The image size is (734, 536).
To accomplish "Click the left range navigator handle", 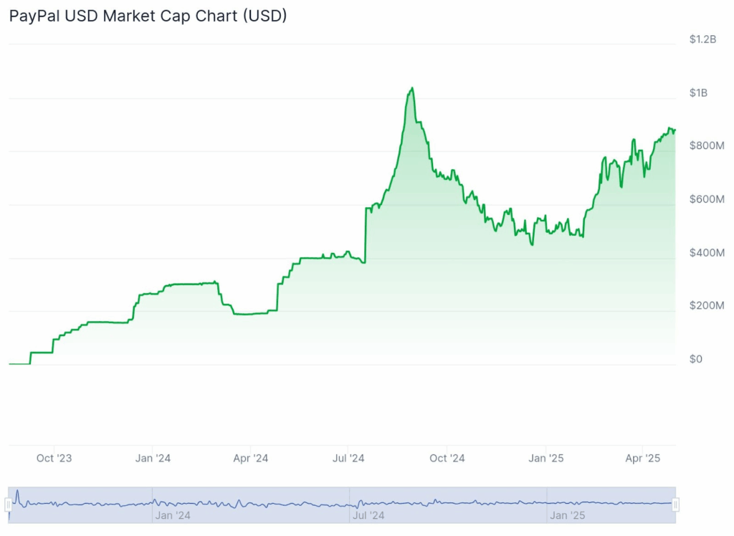I will pyautogui.click(x=9, y=505).
